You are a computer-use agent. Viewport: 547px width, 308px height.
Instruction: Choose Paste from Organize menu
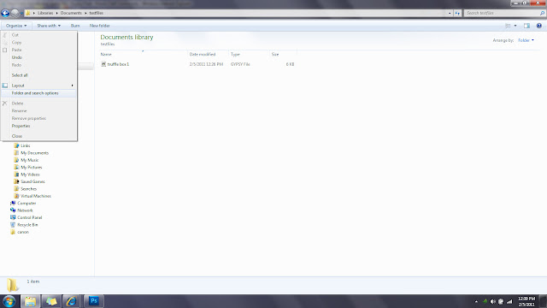click(39, 50)
